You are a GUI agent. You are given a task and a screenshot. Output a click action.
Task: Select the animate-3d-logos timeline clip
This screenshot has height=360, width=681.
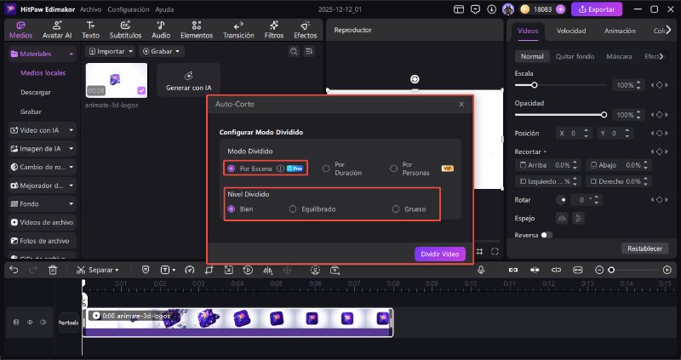(x=237, y=323)
